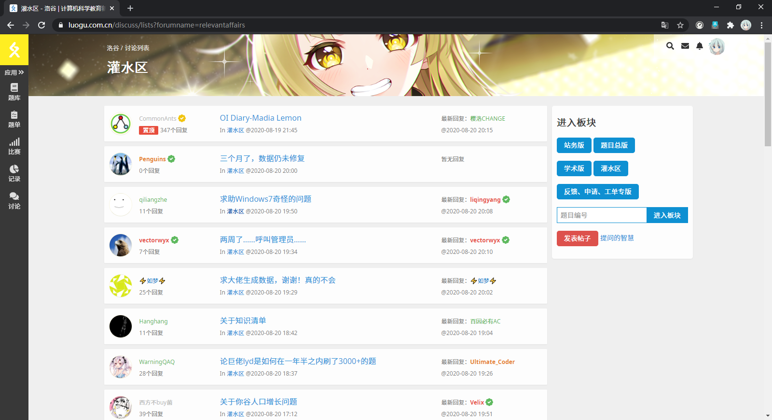This screenshot has width=772, height=420.
Task: Click the page vertical scrollbar
Action: pos(768,94)
